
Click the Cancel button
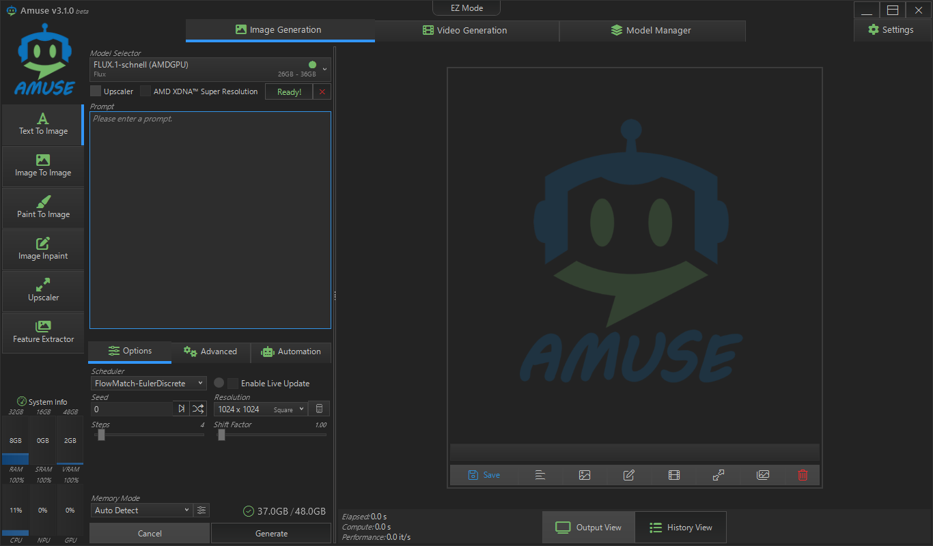coord(150,534)
